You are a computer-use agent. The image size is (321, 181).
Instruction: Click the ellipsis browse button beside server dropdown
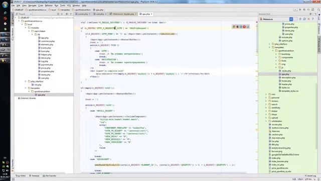[295, 19]
